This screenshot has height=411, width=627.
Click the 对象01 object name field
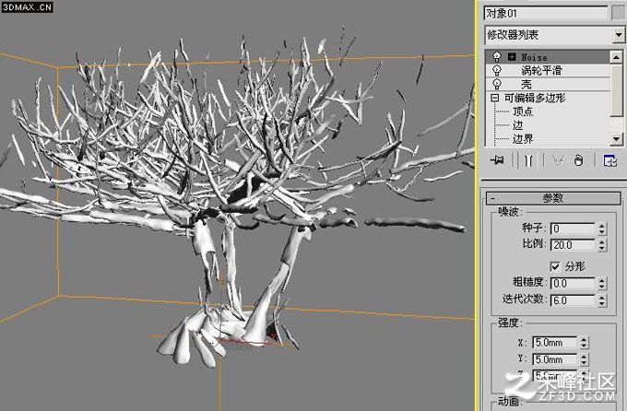[x=546, y=13]
